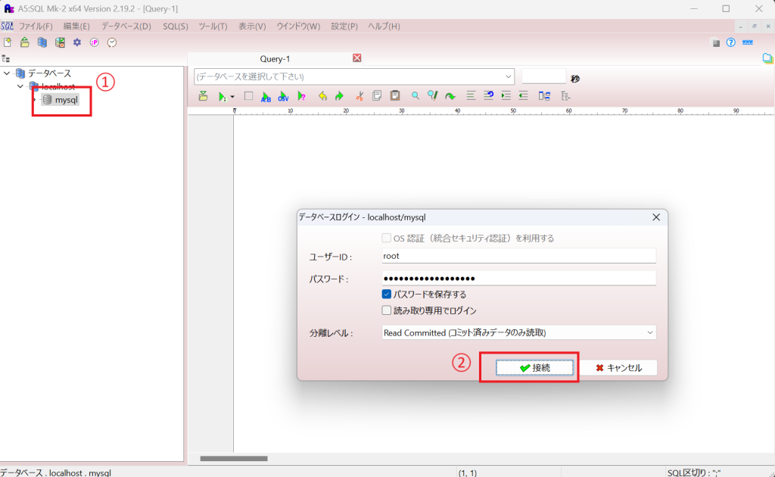Click the gear settings icon in toolbar
Image resolution: width=775 pixels, height=477 pixels.
tap(76, 42)
